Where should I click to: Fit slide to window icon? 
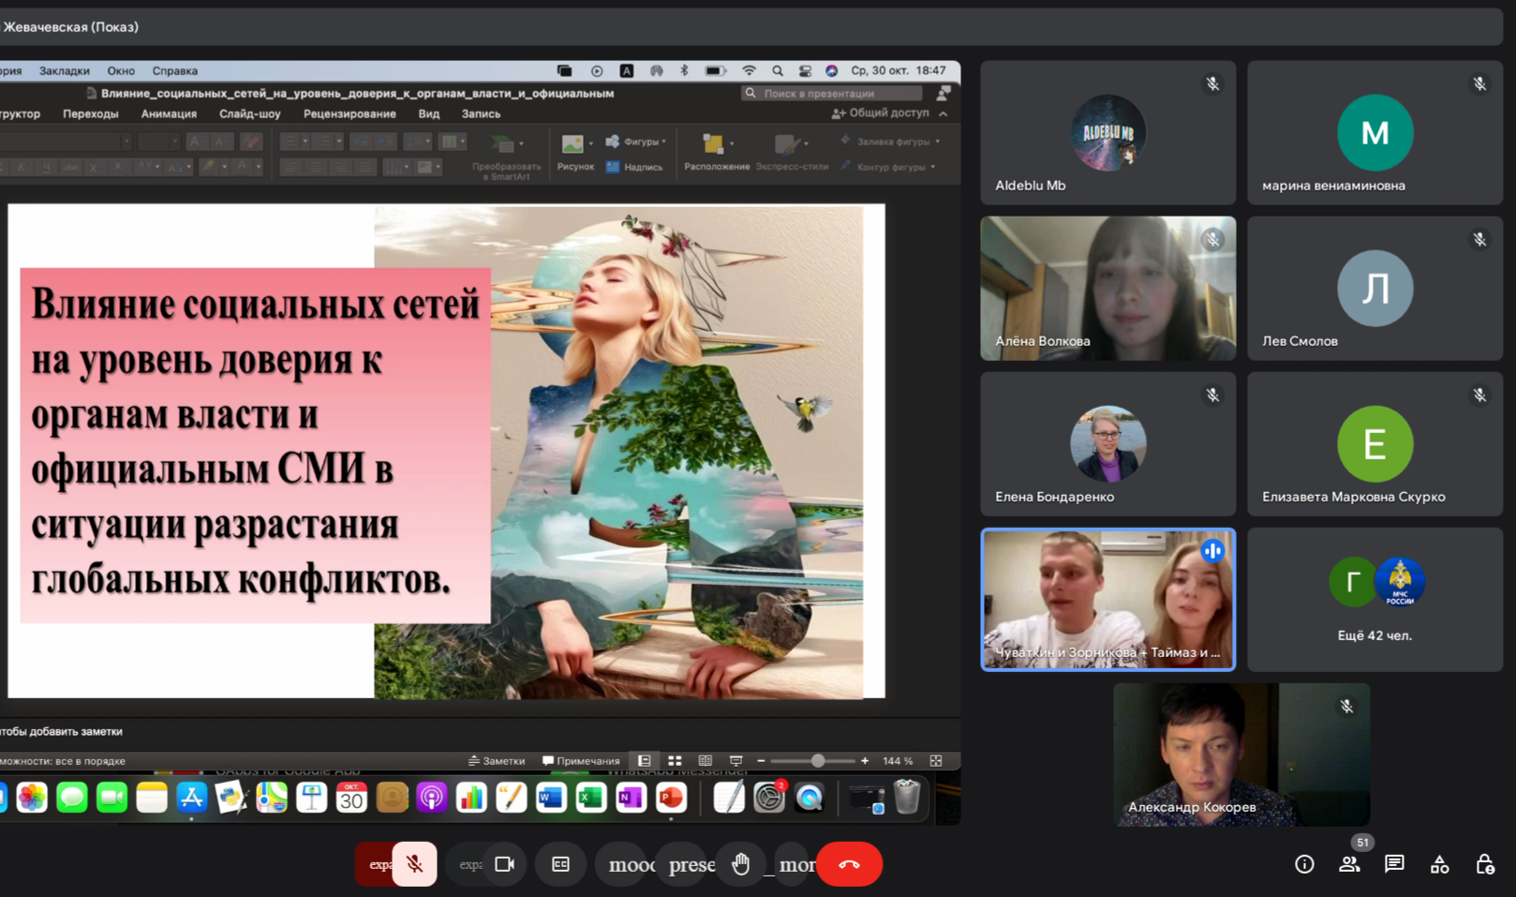tap(936, 761)
